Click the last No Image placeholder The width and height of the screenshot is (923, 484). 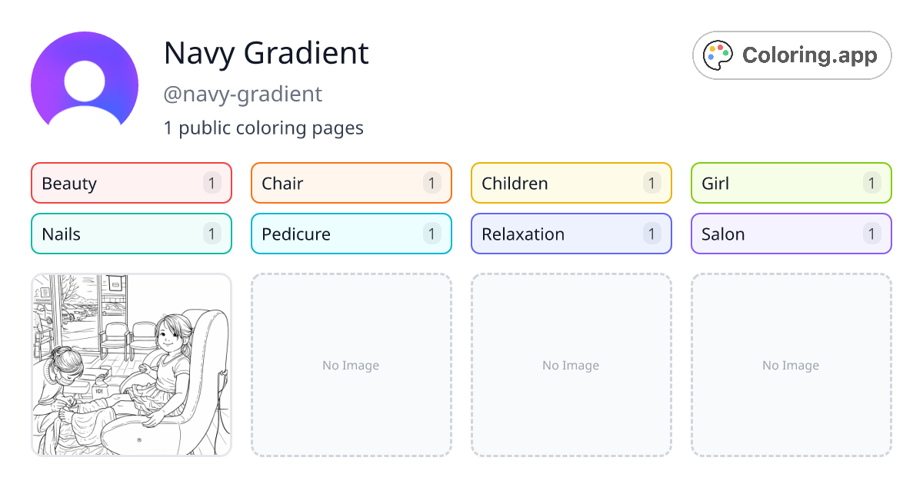(x=791, y=365)
